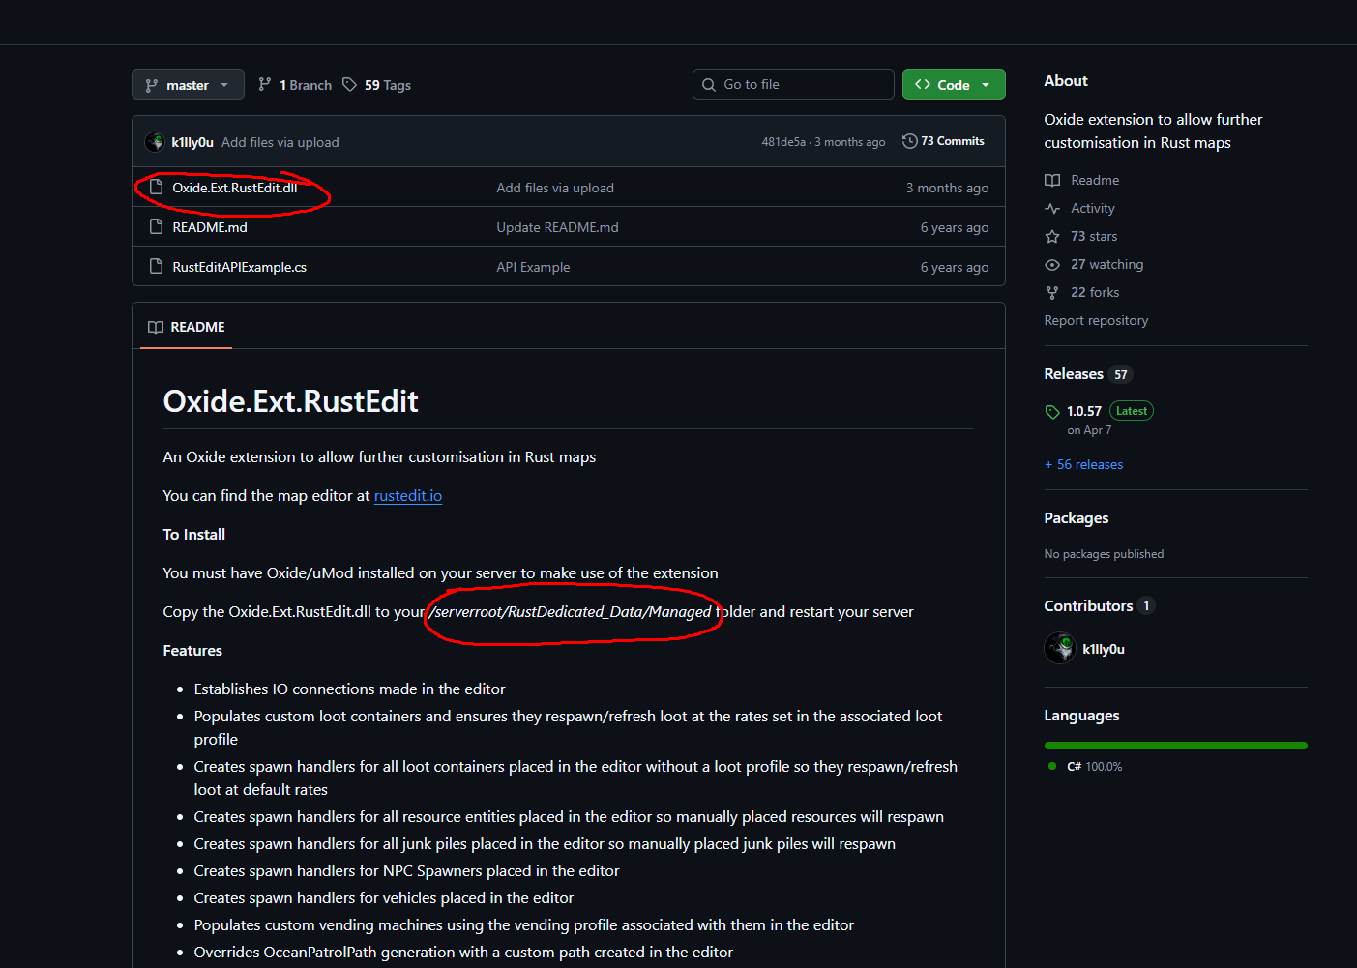Click the 3 months ago timestamp for dll
The image size is (1357, 968).
(947, 188)
